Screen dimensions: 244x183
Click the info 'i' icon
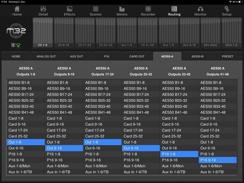pyautogui.click(x=13, y=45)
